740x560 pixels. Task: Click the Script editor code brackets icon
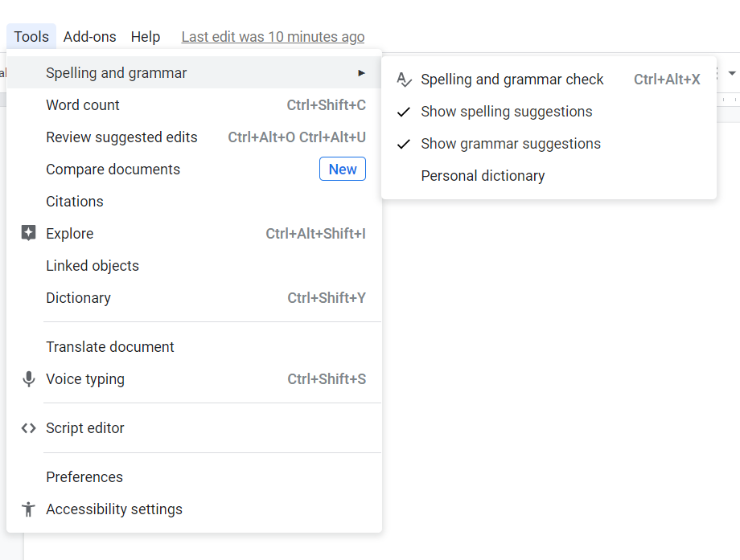tap(29, 428)
